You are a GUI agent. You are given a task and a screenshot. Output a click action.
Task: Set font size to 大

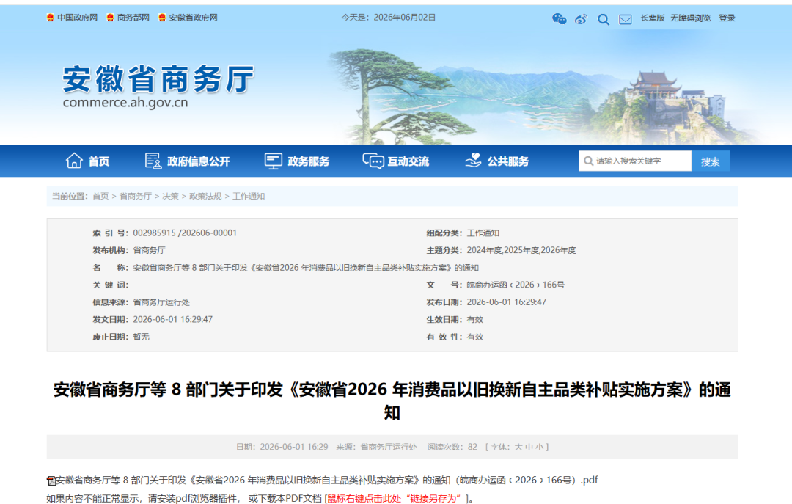pyautogui.click(x=518, y=447)
